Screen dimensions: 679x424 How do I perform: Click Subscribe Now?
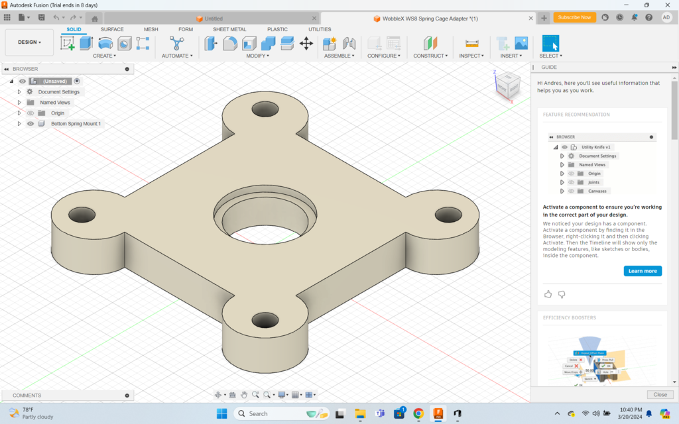[x=574, y=17]
